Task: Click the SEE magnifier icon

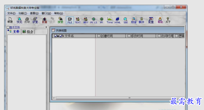Action: click(126, 20)
